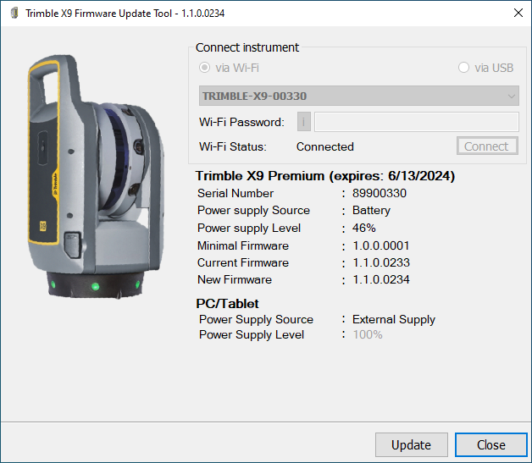Viewport: 532px width, 463px height.
Task: Click the Serial Number label
Action: tap(236, 193)
